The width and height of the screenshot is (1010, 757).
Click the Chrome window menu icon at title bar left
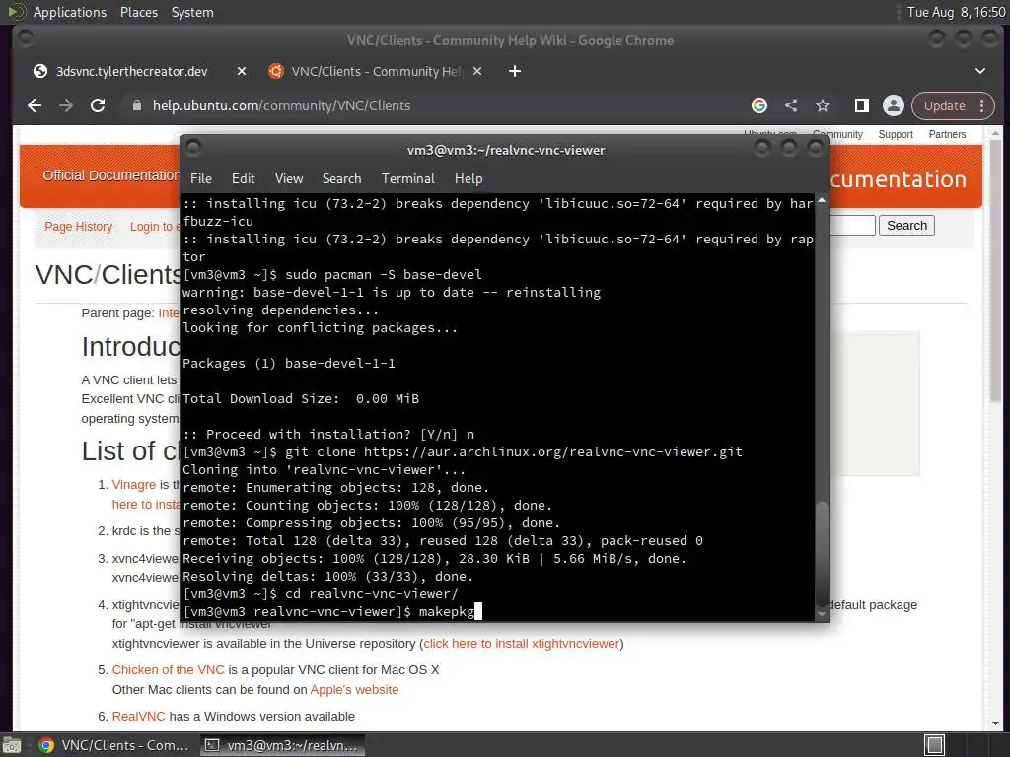pyautogui.click(x=26, y=39)
